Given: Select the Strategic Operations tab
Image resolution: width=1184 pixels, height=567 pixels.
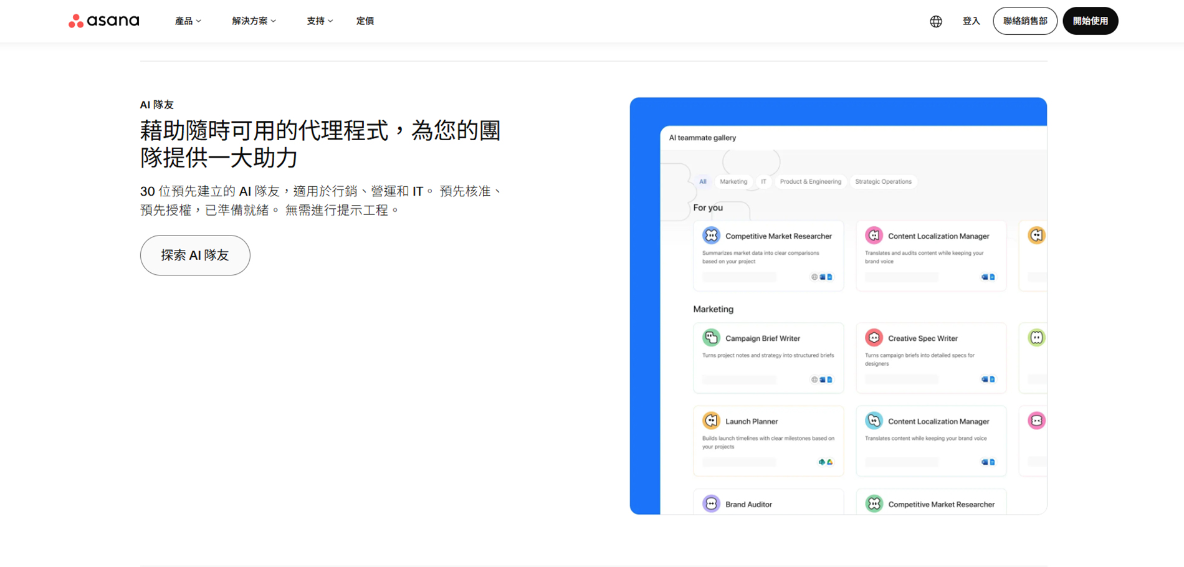Looking at the screenshot, I should (x=883, y=182).
